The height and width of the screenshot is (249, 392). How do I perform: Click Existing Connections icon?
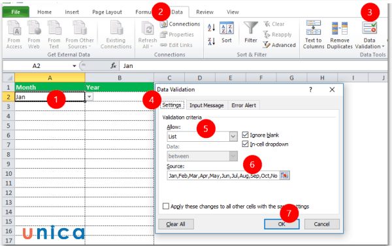pyautogui.click(x=116, y=35)
